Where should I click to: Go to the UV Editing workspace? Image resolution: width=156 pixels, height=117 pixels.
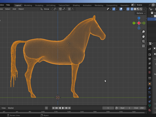click(51, 5)
